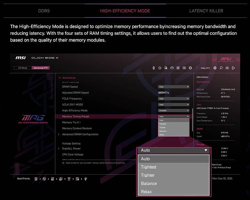This screenshot has height=200, width=250.
Task: Click the Mon Sep 02, 2024 date
Action: pos(222,179)
